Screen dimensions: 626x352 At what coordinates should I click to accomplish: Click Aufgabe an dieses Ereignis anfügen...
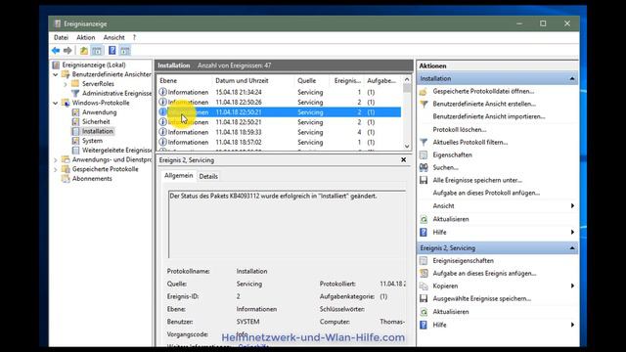[484, 274]
